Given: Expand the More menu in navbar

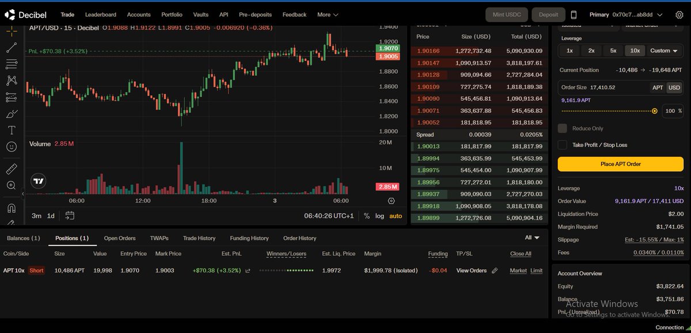Looking at the screenshot, I should (x=328, y=14).
